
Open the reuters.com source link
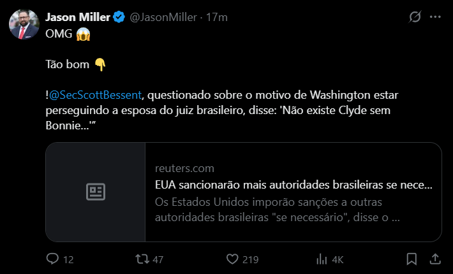coord(184,168)
